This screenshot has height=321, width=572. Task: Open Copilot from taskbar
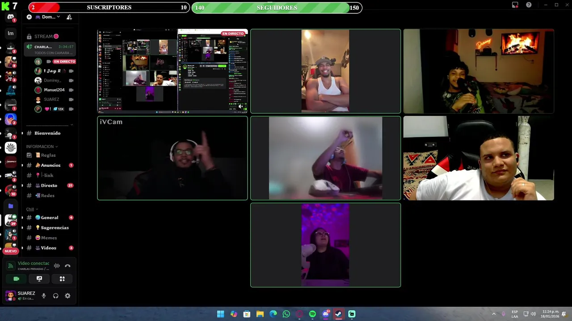(234, 314)
